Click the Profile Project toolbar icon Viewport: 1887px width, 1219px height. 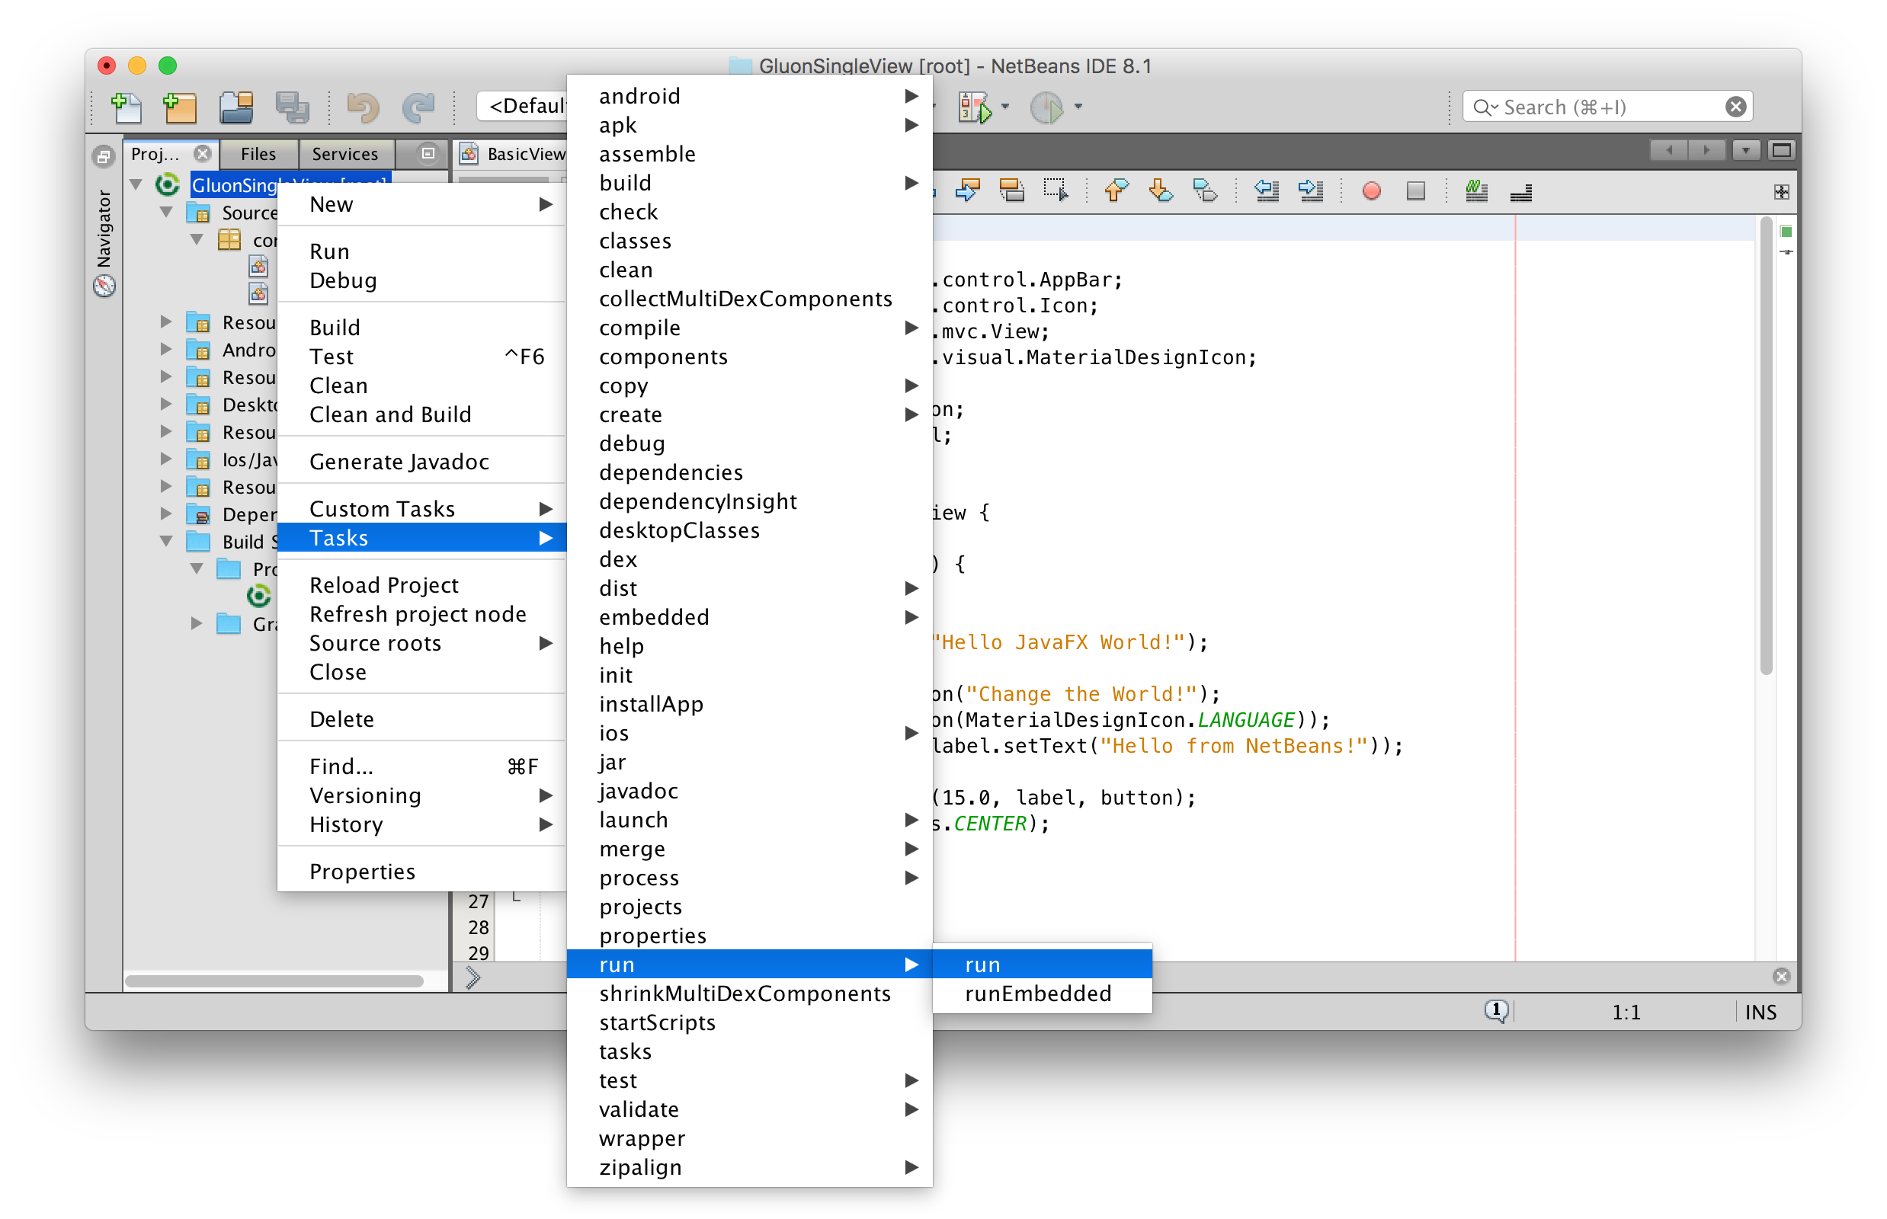coord(1046,107)
